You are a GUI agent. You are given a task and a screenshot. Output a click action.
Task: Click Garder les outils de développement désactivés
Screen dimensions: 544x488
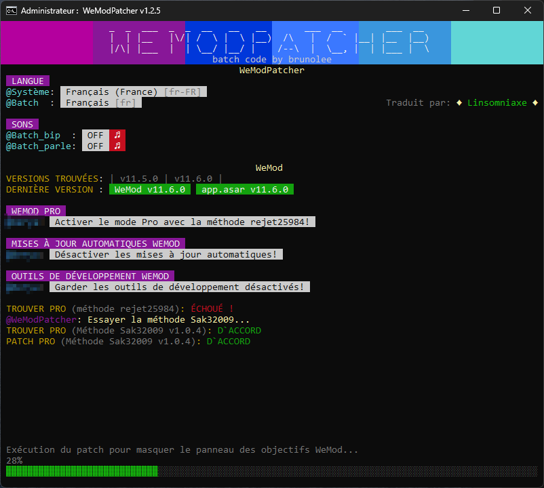(x=180, y=287)
